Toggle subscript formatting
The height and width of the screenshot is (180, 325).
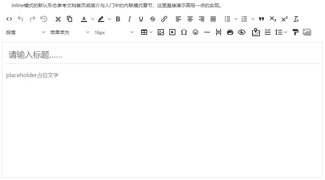click(x=273, y=19)
